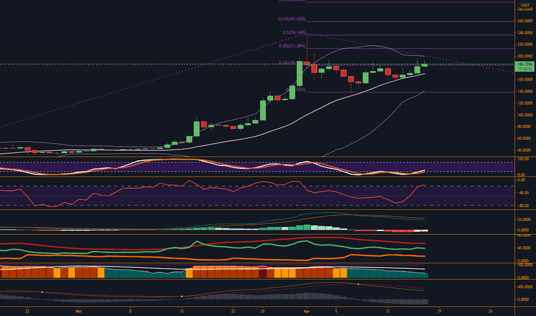Click the Mar date label on time axis
The width and height of the screenshot is (536, 316).
coord(79,311)
